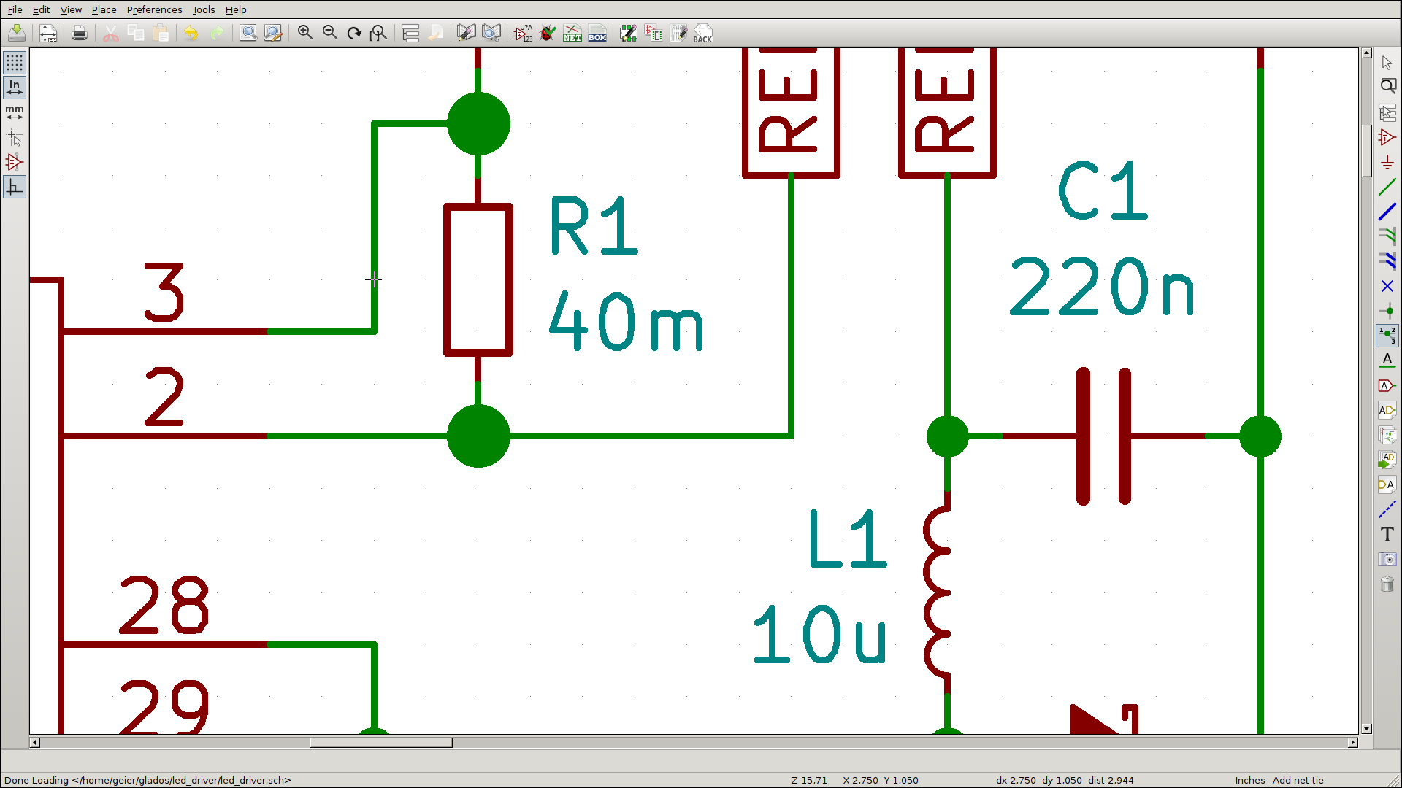Switch units to inches
This screenshot has width=1402, height=788.
point(14,87)
